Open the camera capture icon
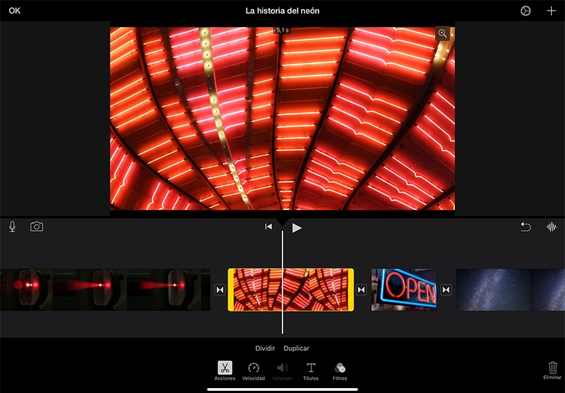The height and width of the screenshot is (393, 565). point(37,227)
